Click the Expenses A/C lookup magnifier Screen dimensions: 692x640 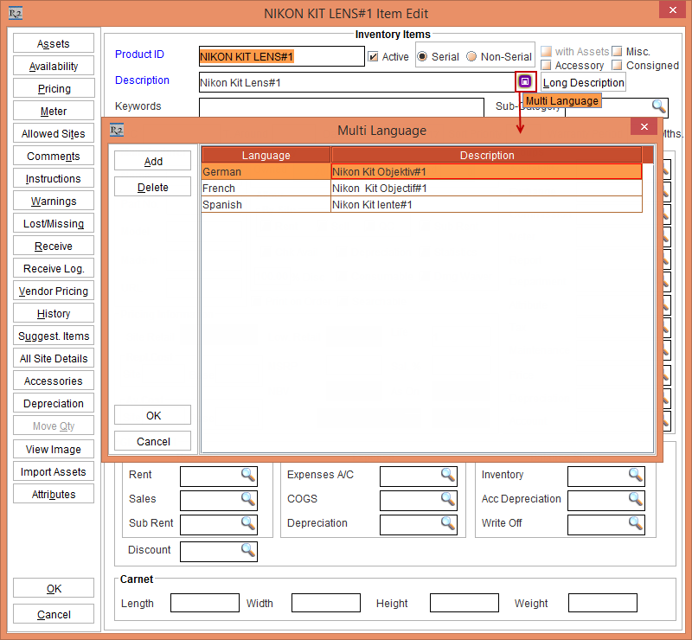coord(447,475)
